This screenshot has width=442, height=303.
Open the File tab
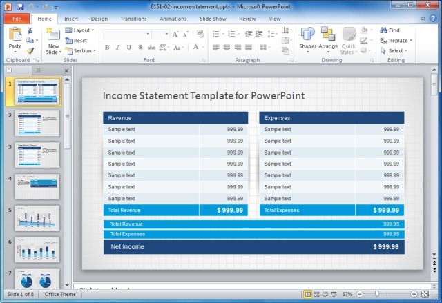point(17,19)
